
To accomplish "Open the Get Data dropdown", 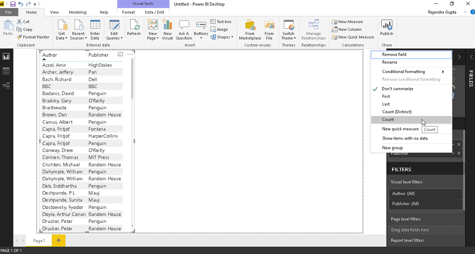I will (62, 30).
